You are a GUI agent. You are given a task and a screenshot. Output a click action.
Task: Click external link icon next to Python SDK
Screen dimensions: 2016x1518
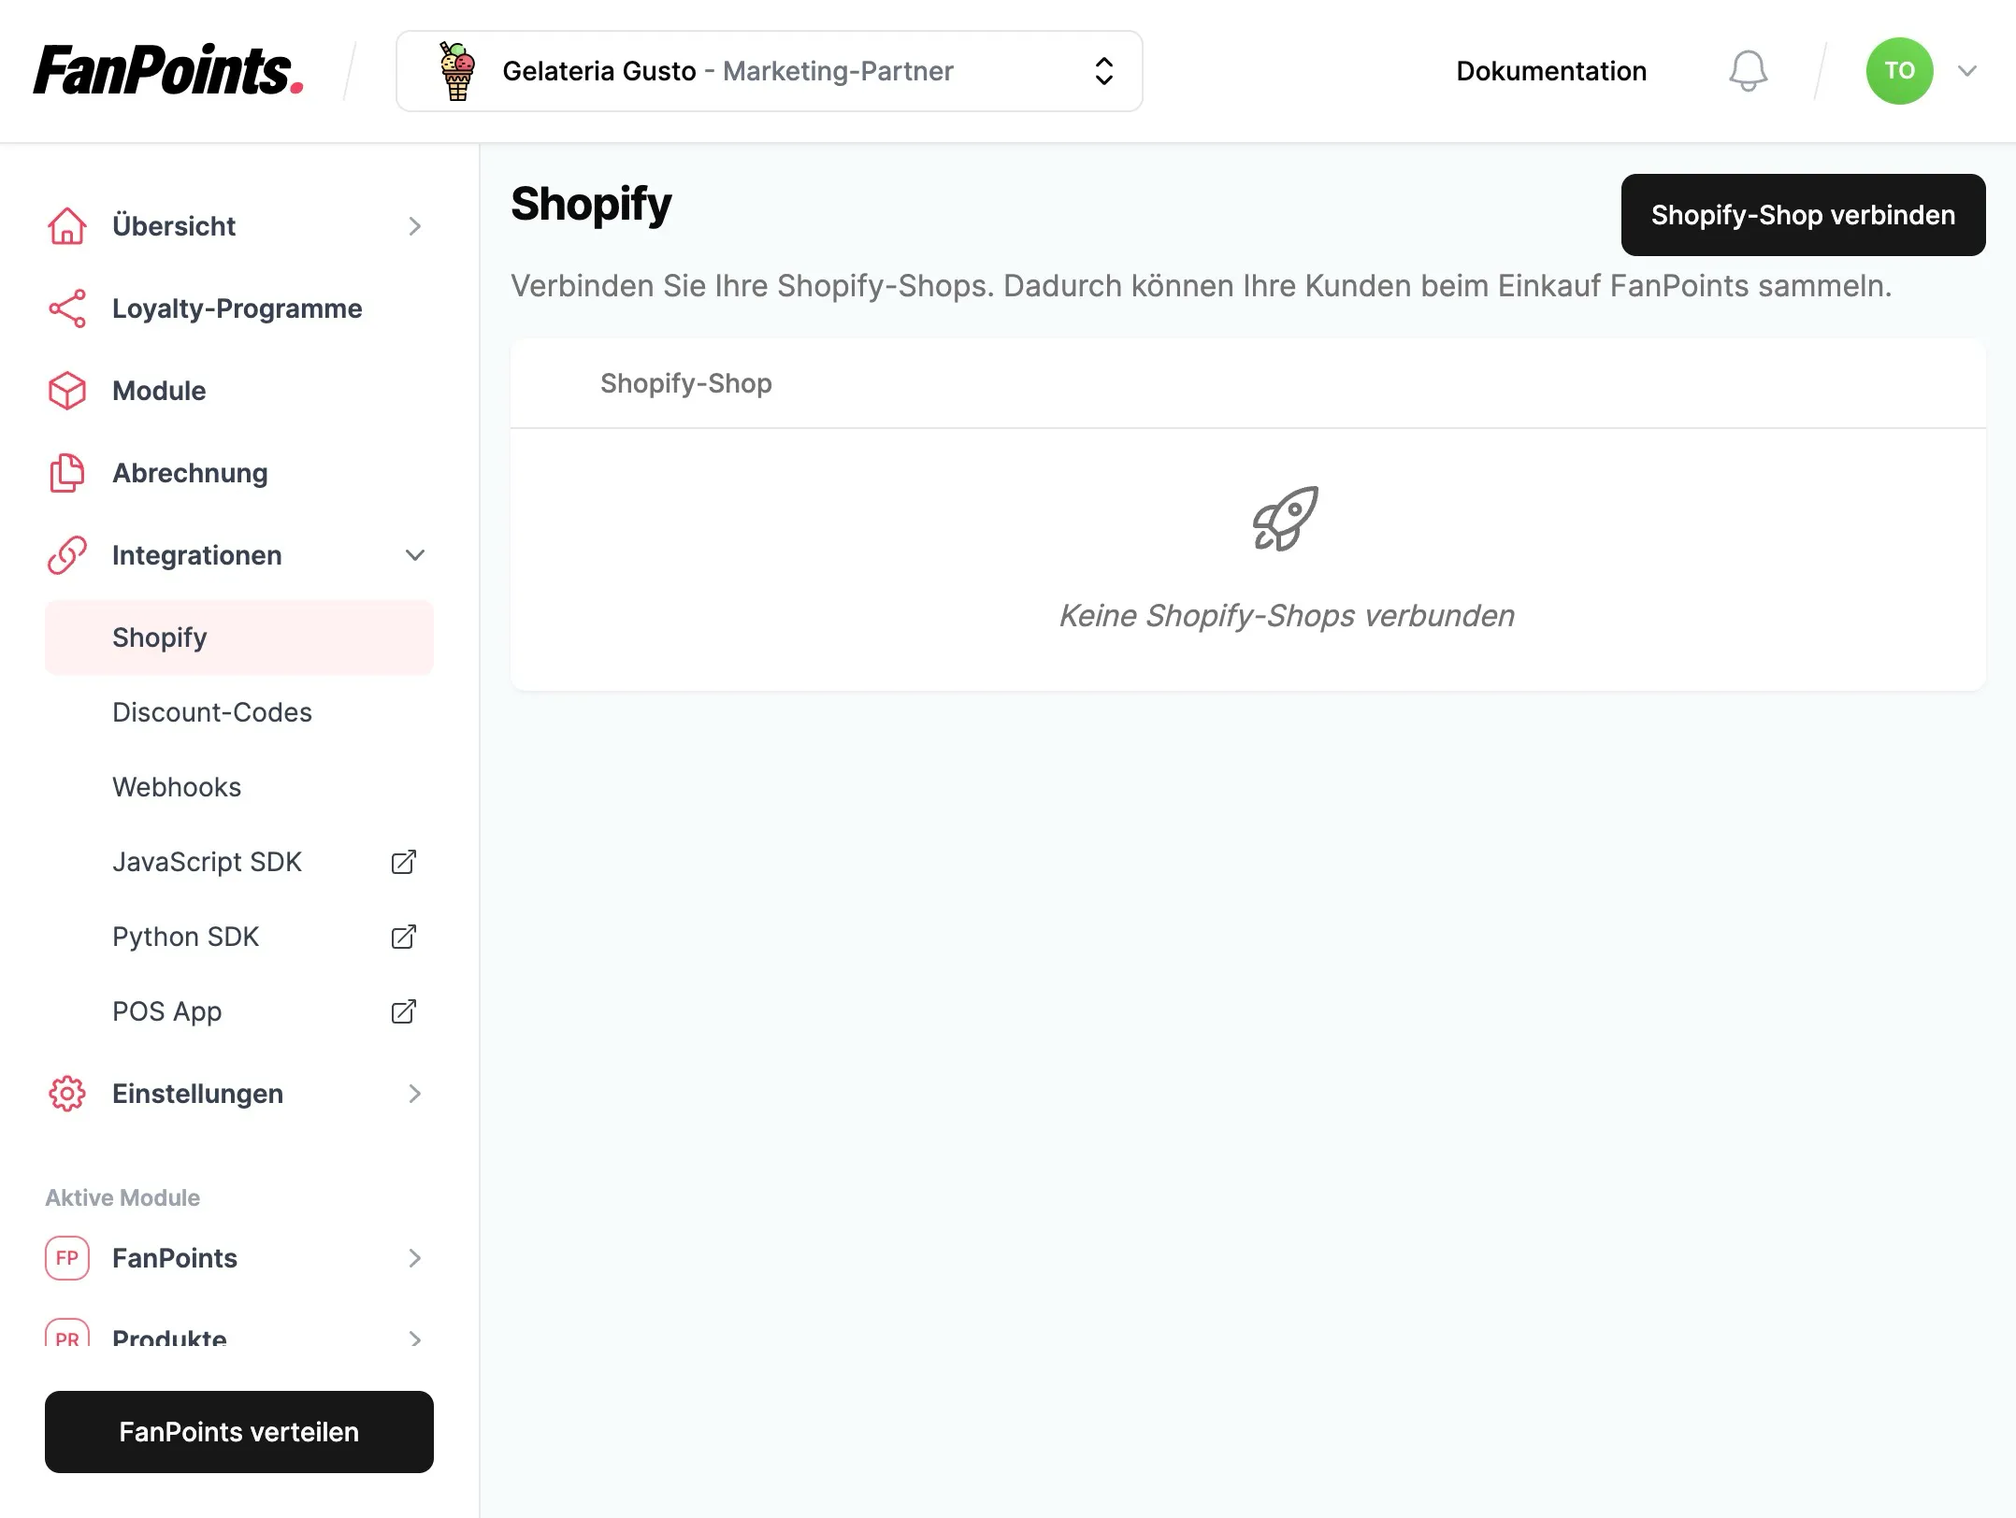pyautogui.click(x=403, y=937)
